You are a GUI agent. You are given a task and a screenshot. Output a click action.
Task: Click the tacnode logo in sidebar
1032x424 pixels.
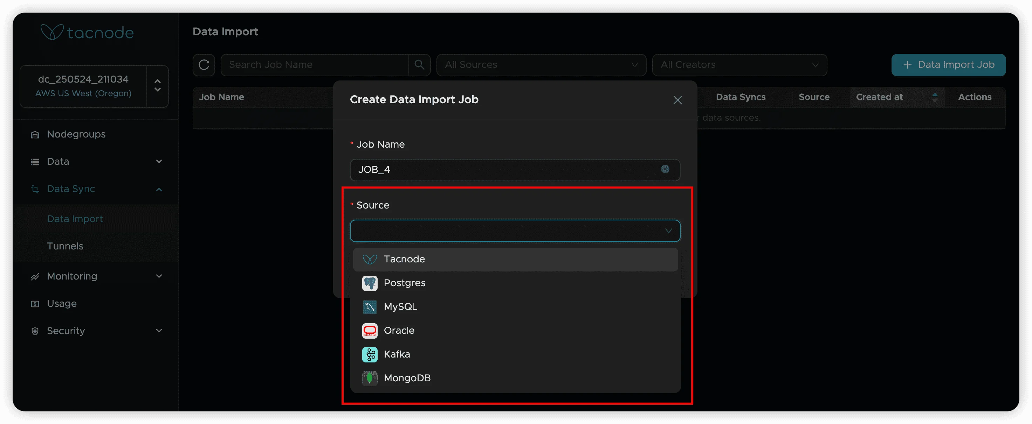point(87,33)
